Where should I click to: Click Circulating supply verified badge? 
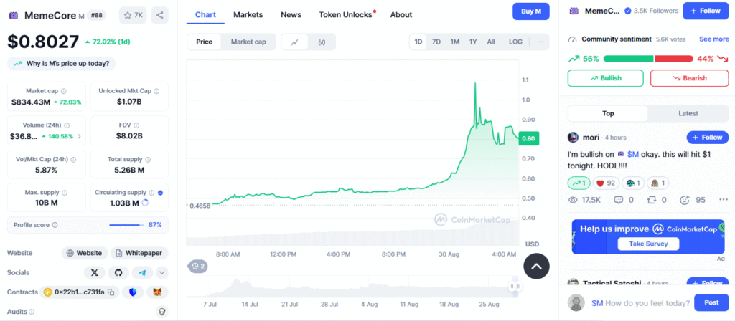160,193
